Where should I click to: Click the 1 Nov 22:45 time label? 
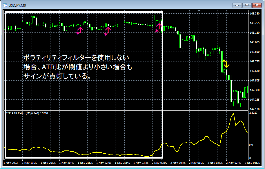click(123, 163)
